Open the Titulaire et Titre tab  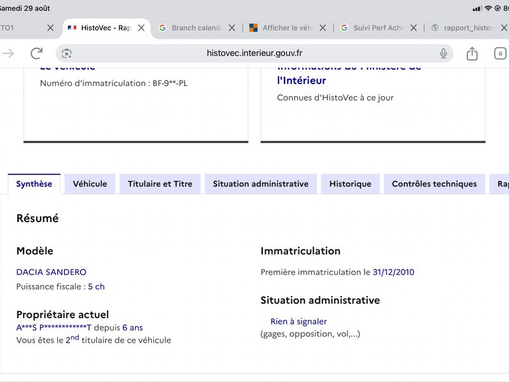(x=160, y=184)
